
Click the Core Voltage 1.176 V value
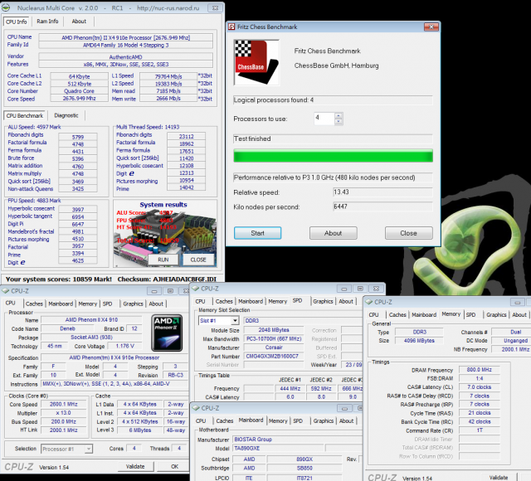tap(124, 346)
